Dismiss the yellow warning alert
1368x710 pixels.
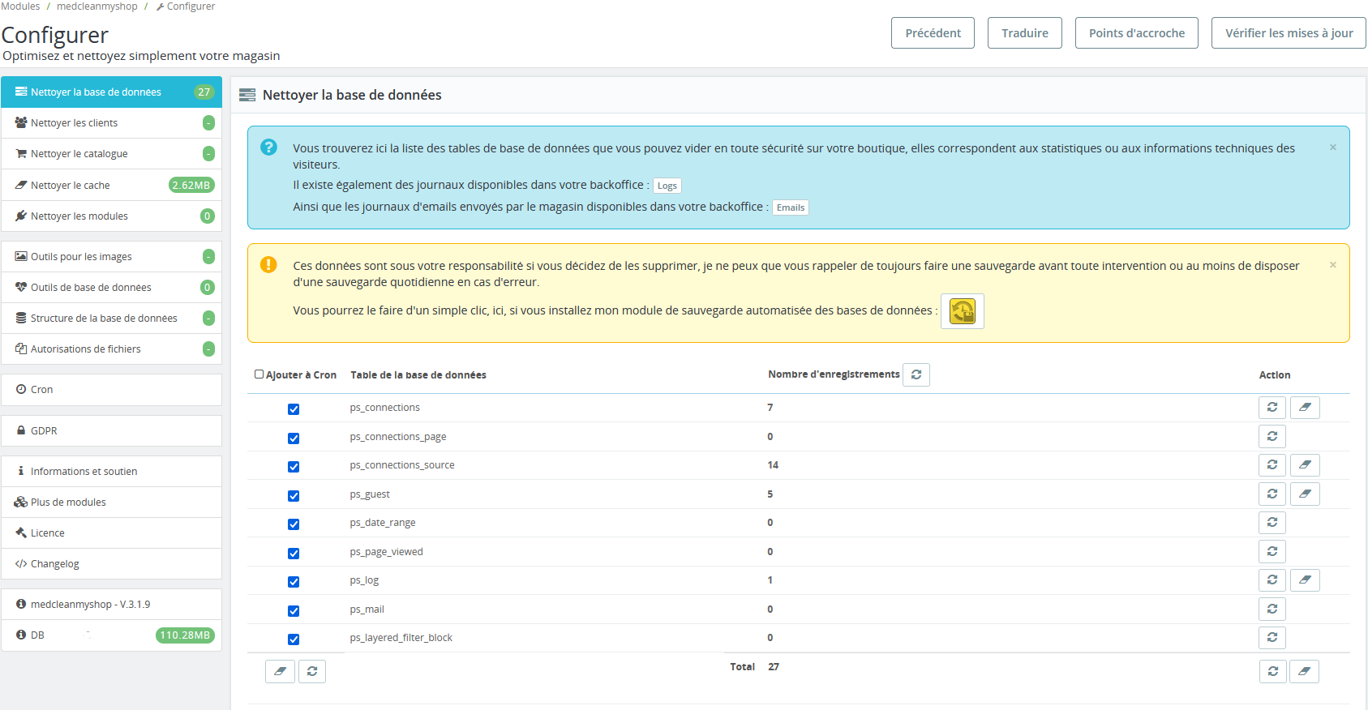(x=1332, y=265)
